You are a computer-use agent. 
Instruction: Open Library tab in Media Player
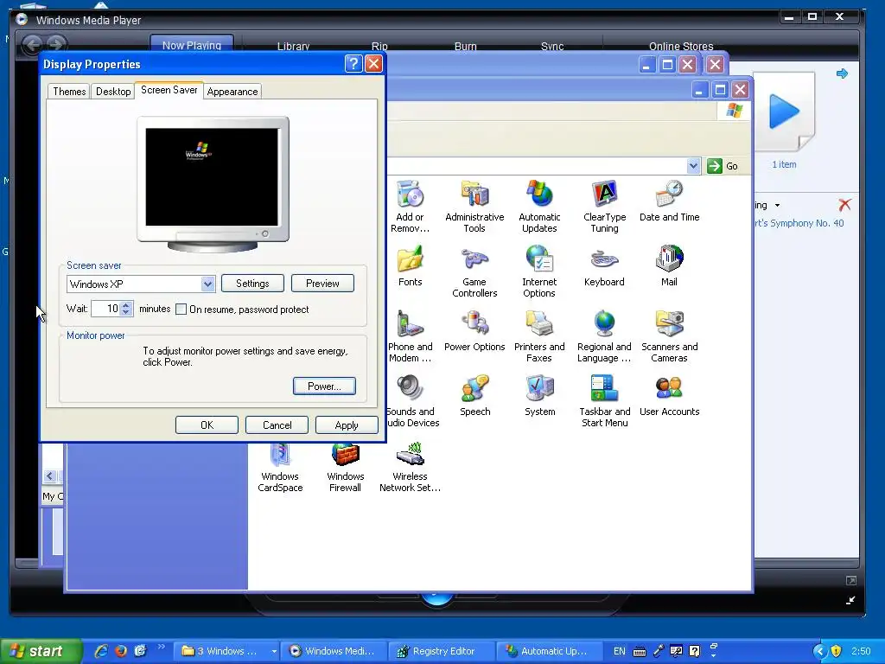point(294,47)
